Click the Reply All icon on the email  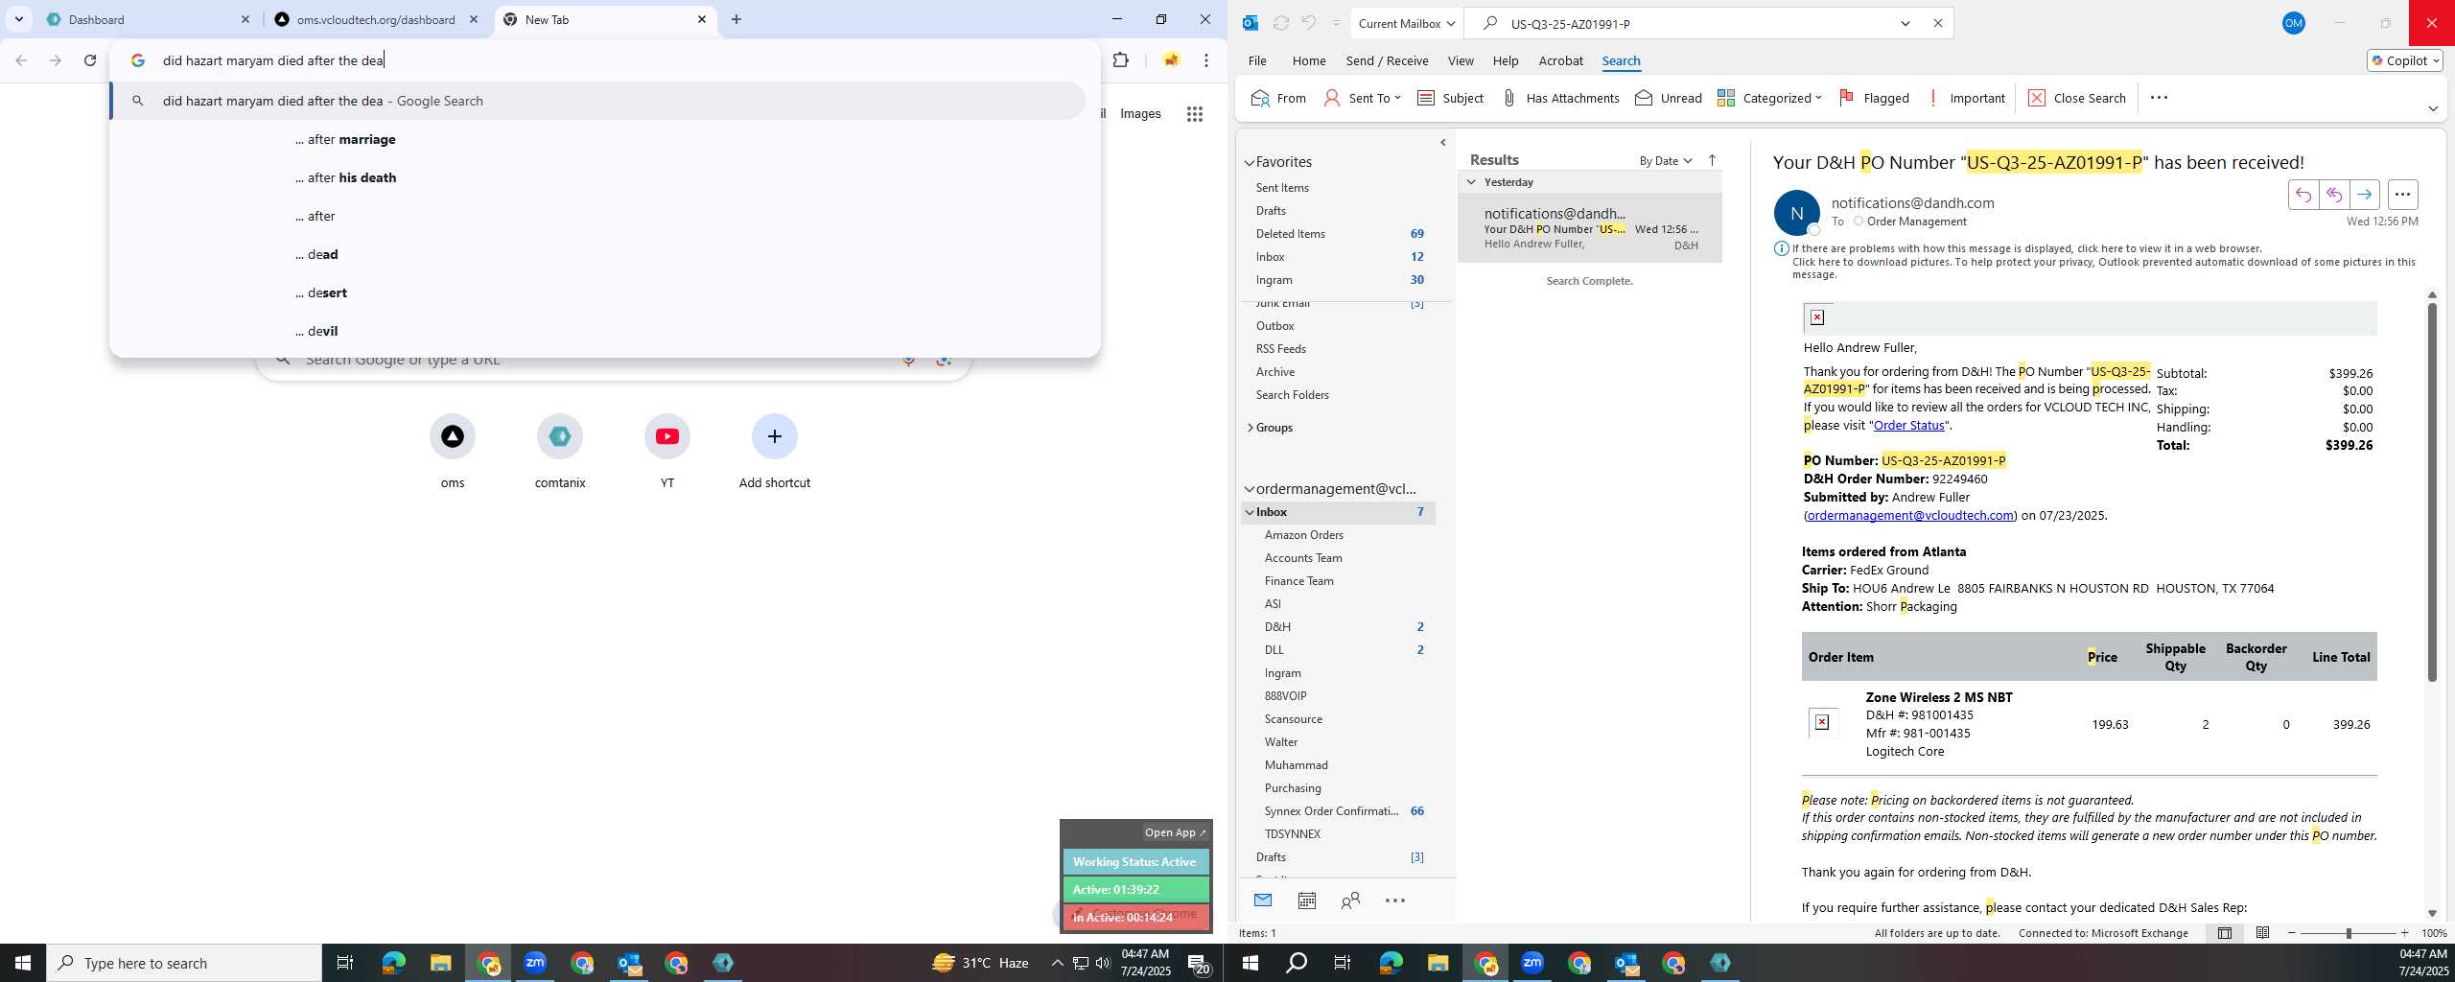click(2334, 195)
